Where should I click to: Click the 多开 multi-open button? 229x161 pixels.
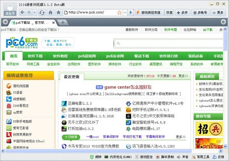[x=182, y=13]
